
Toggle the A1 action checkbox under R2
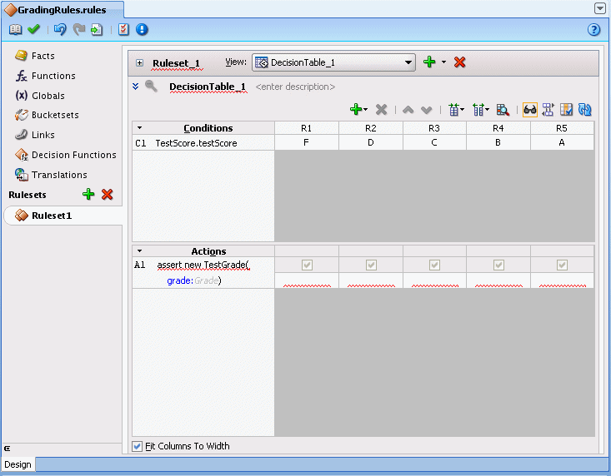[x=371, y=265]
